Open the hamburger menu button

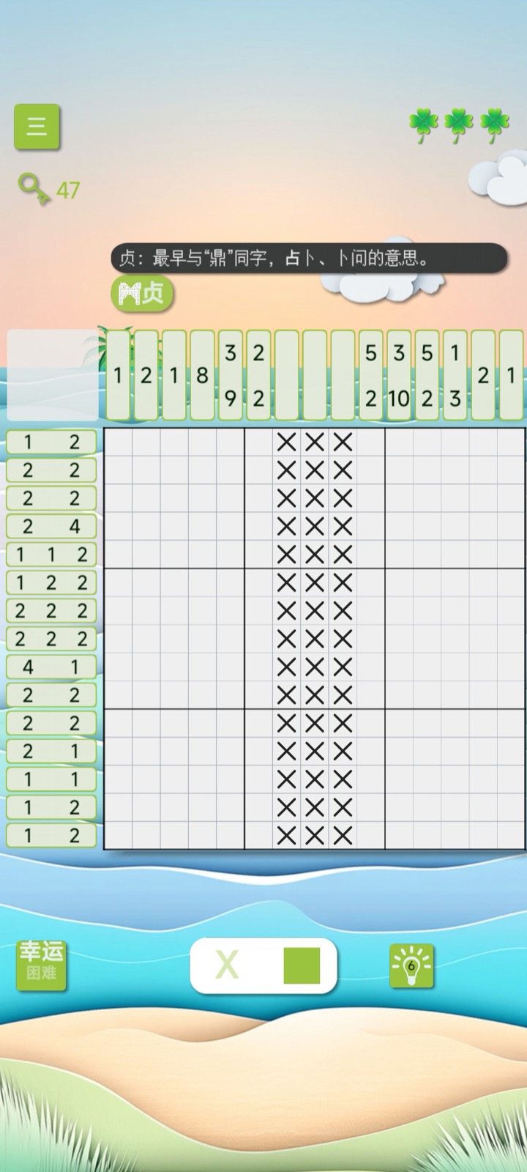pyautogui.click(x=37, y=126)
